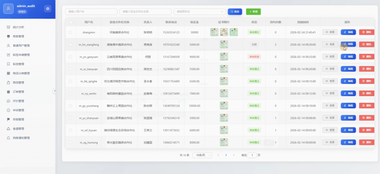
Task: Click page number 1 in pagination
Action: click(226, 155)
